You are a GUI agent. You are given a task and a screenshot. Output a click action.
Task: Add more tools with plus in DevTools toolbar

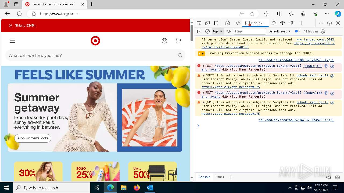[301, 23]
